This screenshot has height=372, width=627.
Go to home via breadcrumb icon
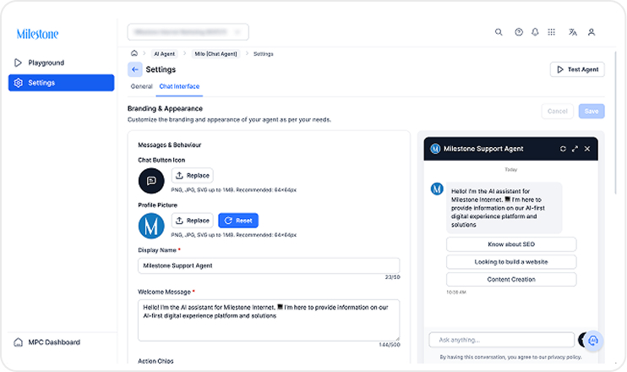coord(134,53)
